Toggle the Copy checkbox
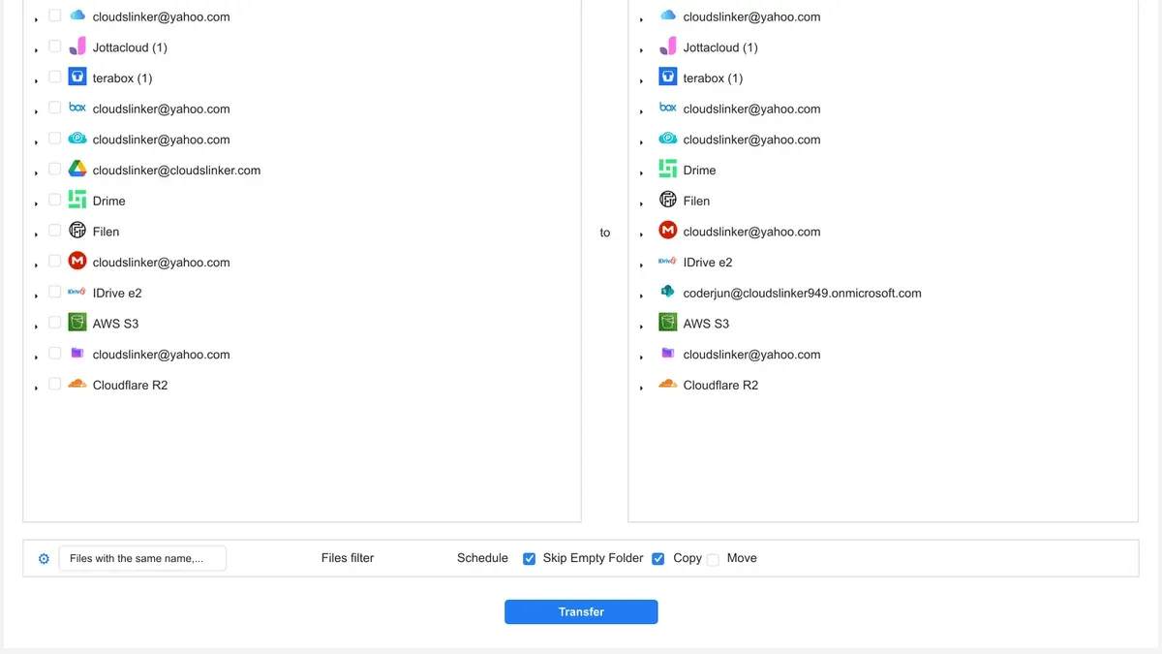 pos(658,559)
